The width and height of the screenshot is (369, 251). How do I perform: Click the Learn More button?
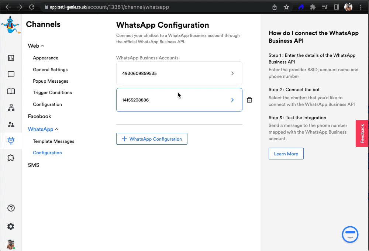(x=286, y=154)
